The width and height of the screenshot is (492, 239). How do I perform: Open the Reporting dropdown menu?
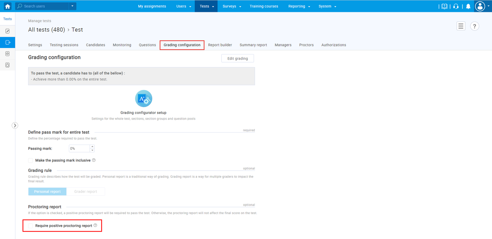point(299,6)
